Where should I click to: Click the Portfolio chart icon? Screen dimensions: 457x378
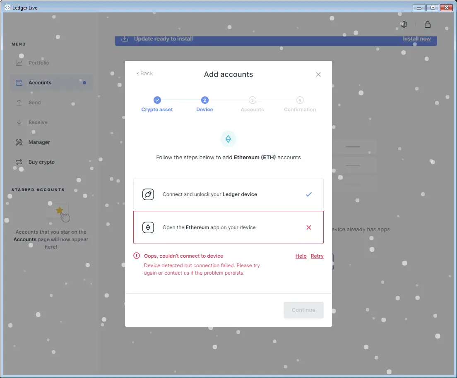[19, 62]
